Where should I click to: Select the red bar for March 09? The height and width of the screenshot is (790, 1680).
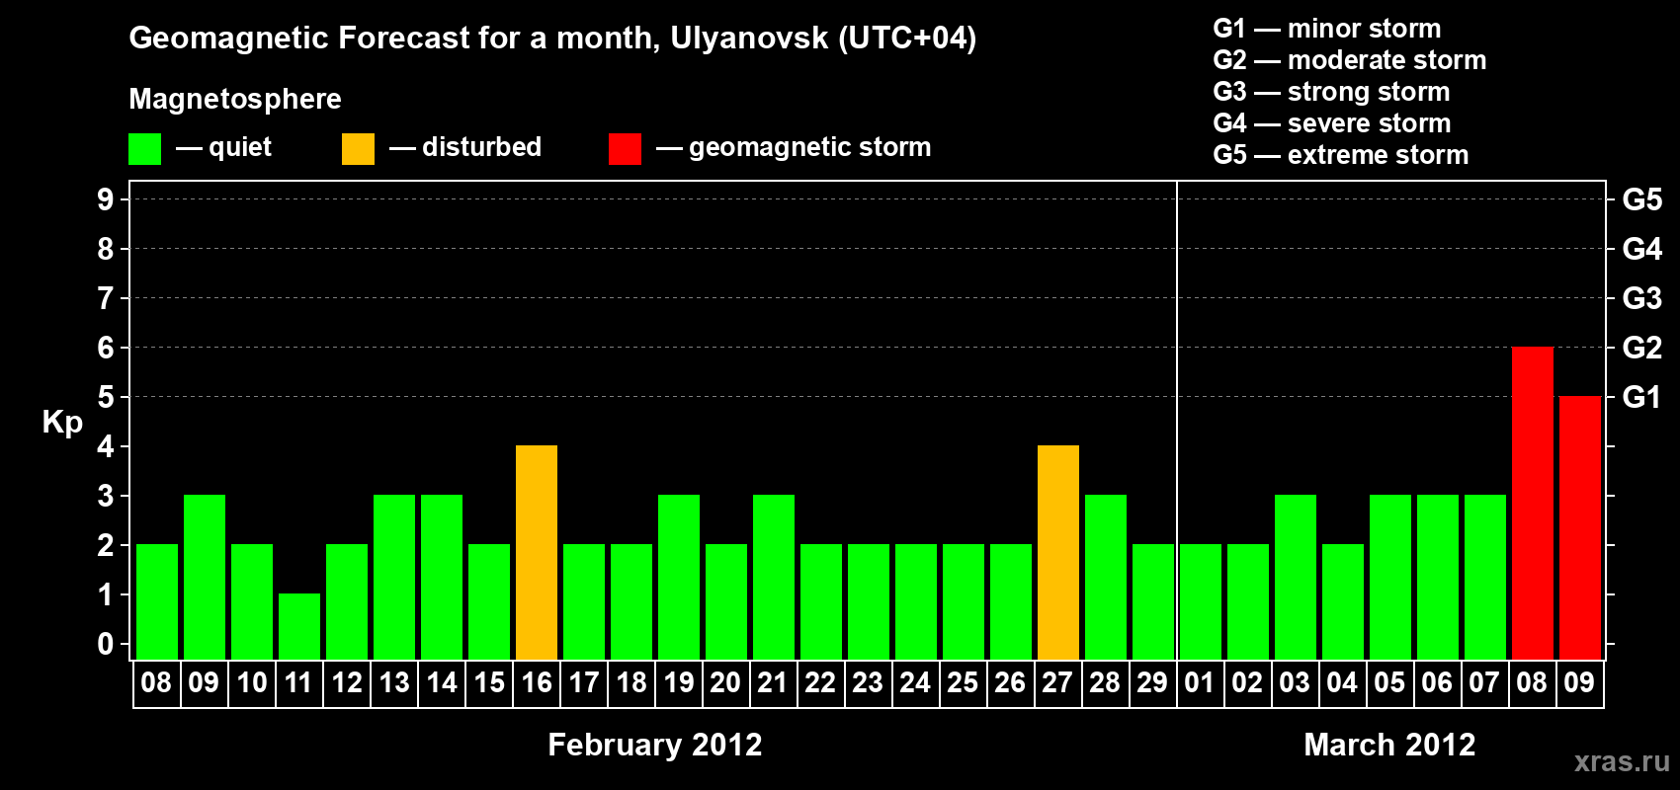(x=1580, y=527)
